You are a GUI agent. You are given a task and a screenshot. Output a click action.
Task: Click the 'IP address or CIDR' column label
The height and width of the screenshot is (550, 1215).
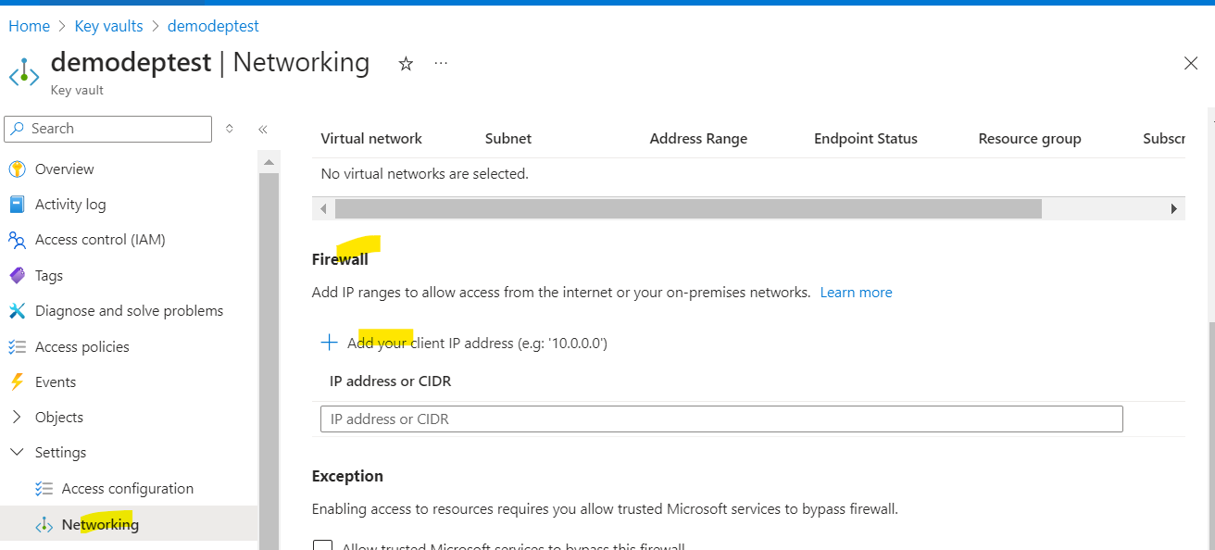click(391, 381)
